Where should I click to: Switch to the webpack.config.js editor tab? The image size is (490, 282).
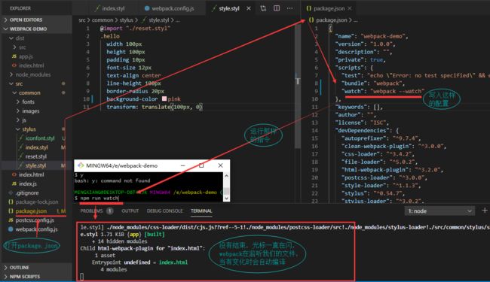coord(169,8)
